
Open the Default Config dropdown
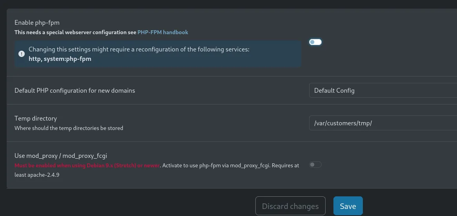pyautogui.click(x=383, y=90)
